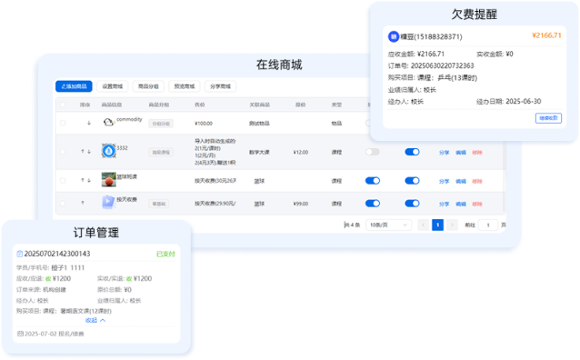Turn off the first blue toggle in the ¥99.00 row
The height and width of the screenshot is (360, 580).
pyautogui.click(x=373, y=203)
